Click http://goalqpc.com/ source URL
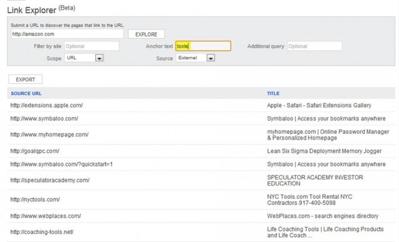This screenshot has height=242, width=399. pyautogui.click(x=35, y=151)
